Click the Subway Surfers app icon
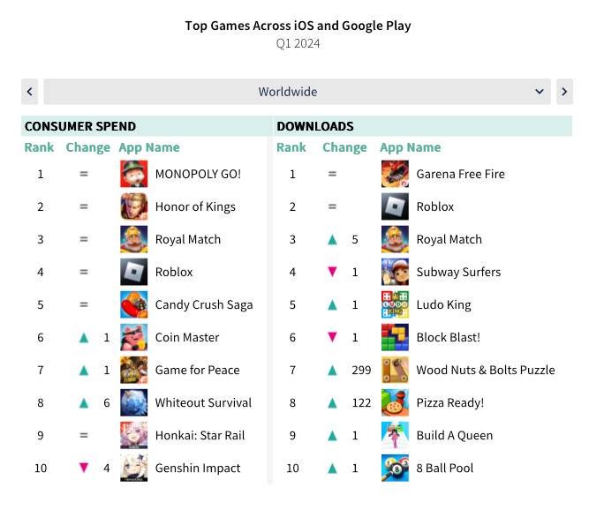 (395, 272)
